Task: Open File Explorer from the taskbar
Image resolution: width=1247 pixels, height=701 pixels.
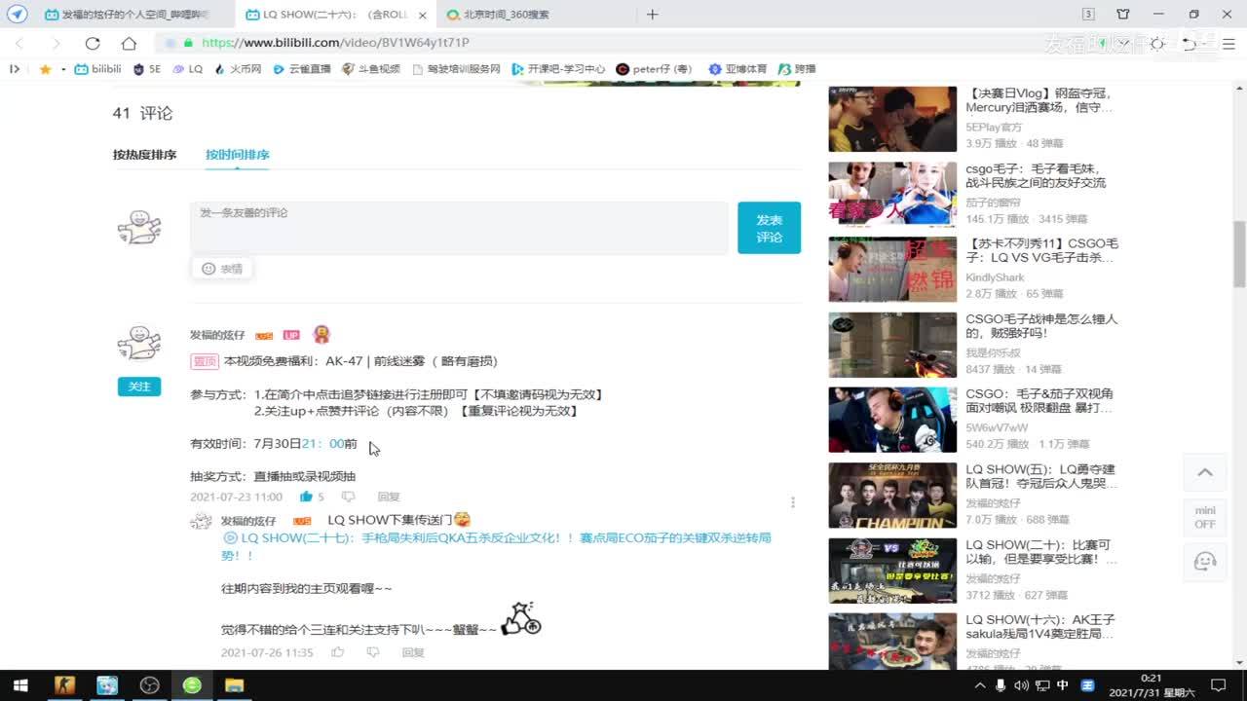Action: pyautogui.click(x=234, y=685)
